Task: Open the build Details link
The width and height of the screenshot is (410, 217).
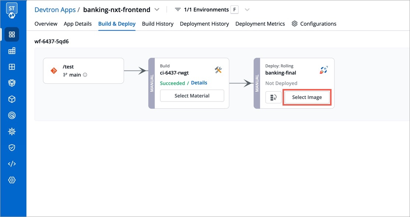Action: click(x=199, y=83)
